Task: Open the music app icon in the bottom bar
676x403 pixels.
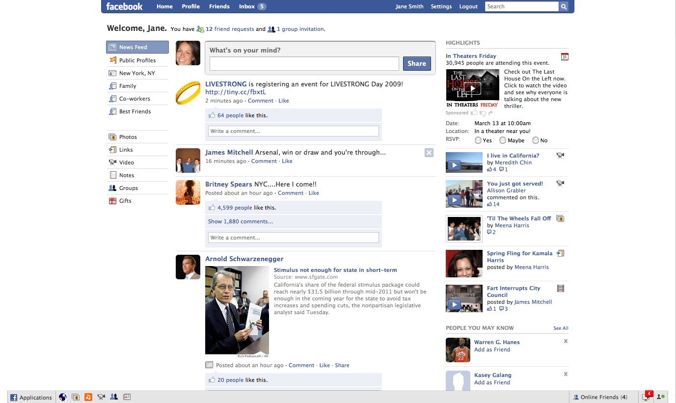Action: [88, 397]
